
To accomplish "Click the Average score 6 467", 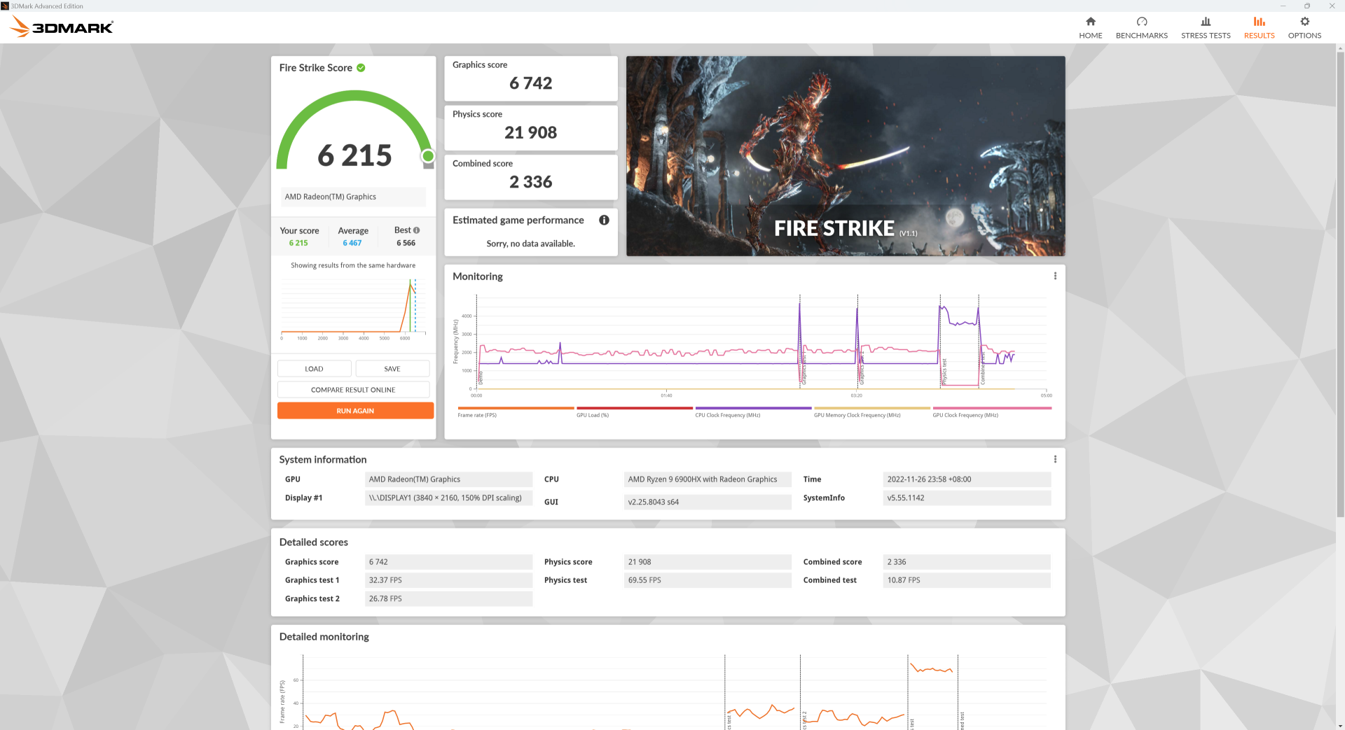I will point(352,243).
